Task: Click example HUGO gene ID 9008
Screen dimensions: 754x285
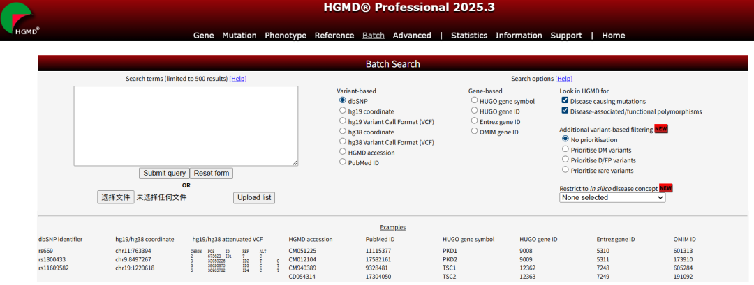Action: (526, 251)
